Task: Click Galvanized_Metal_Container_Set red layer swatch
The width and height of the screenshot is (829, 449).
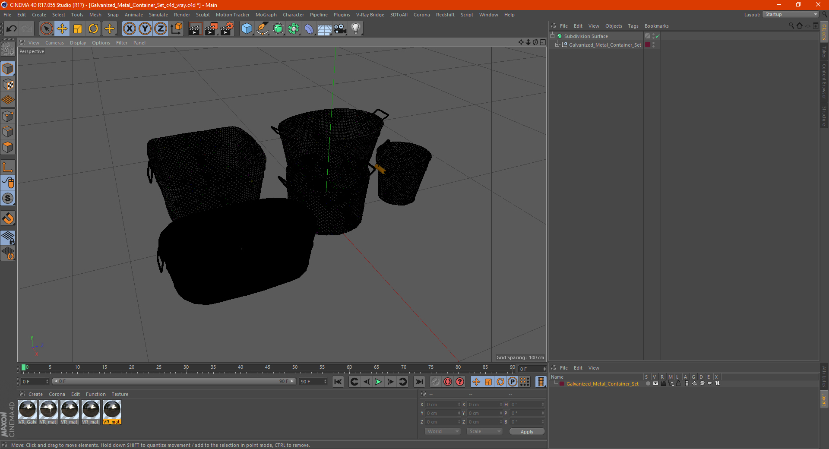Action: tap(648, 44)
